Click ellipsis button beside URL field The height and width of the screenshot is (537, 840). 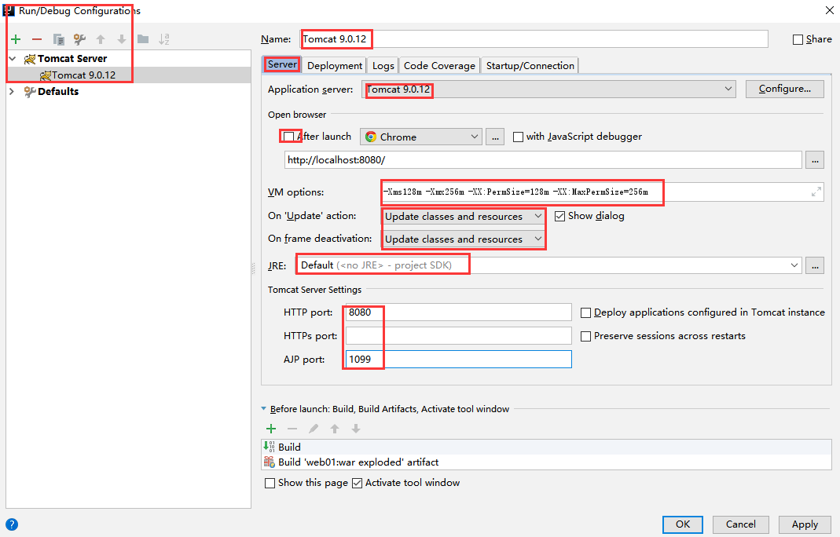(815, 160)
